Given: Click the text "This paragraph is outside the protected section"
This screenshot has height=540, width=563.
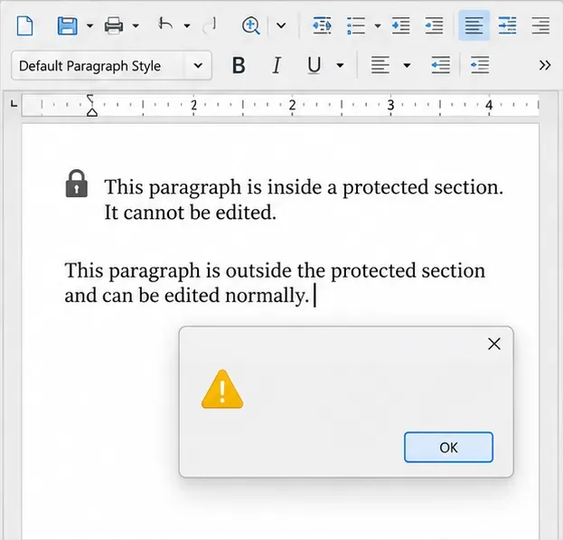Looking at the screenshot, I should (x=275, y=270).
